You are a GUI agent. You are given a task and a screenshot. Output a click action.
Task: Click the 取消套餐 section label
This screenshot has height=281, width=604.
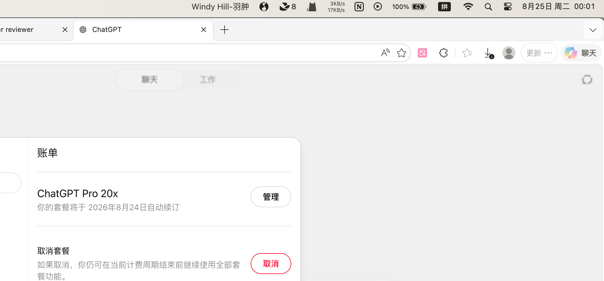pyautogui.click(x=53, y=251)
